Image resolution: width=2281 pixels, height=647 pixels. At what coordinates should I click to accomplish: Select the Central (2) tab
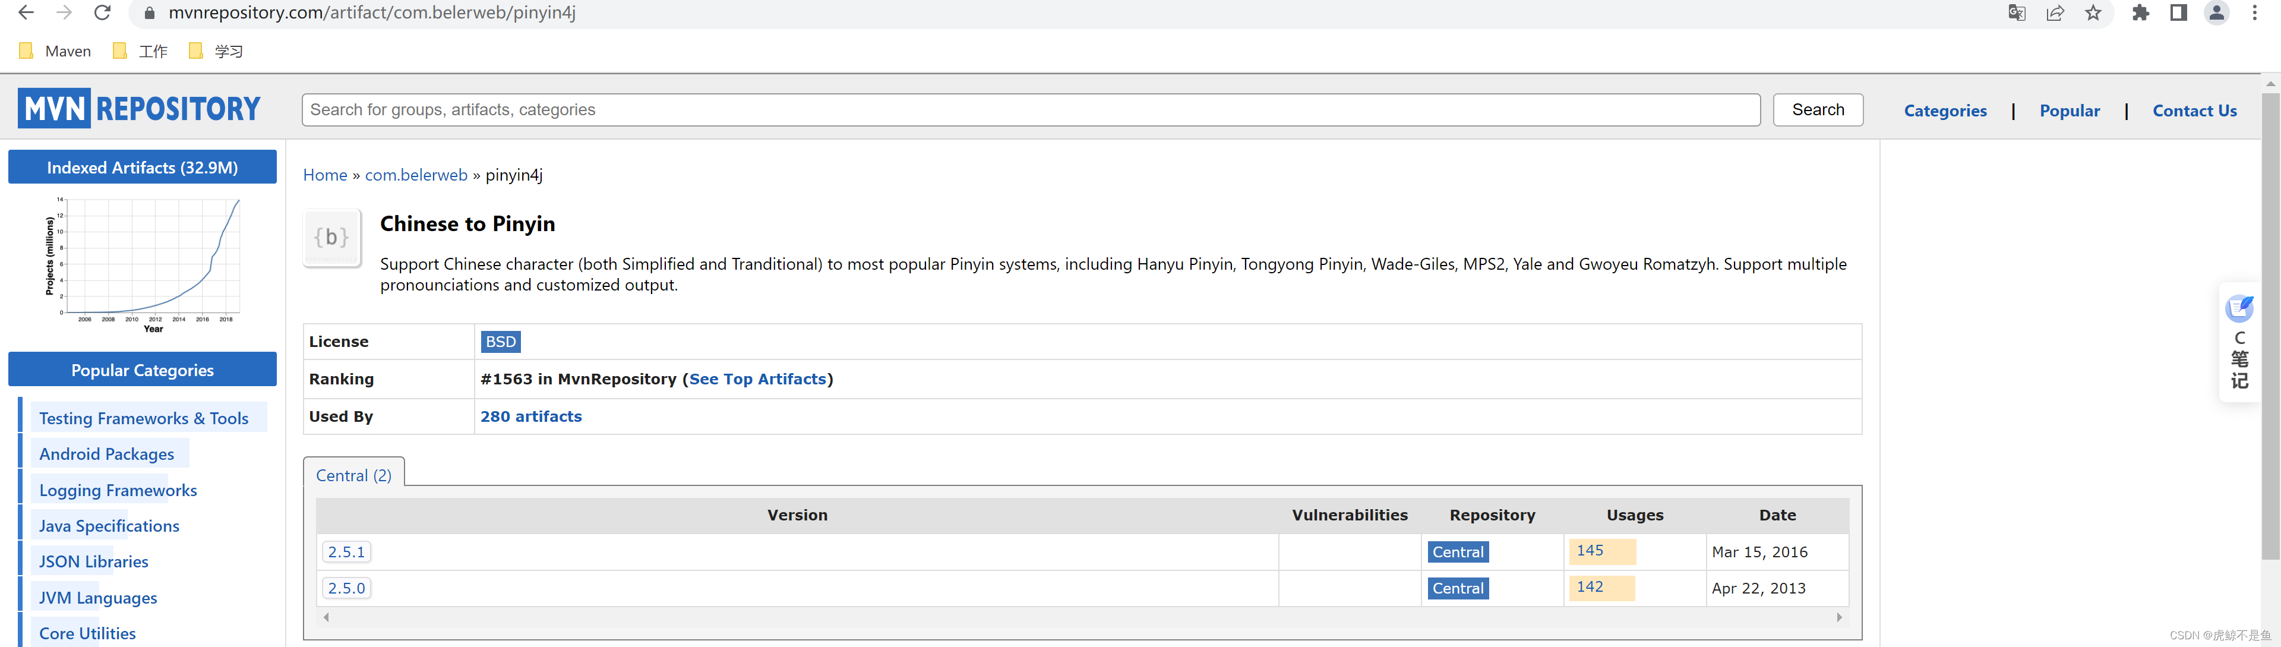pos(353,475)
